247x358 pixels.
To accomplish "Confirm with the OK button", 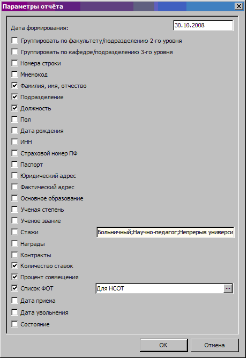I will click(x=163, y=345).
